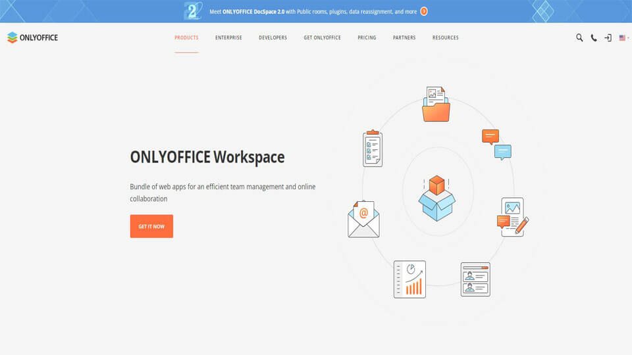
Task: Click the orange arrow in the banner
Action: pos(423,11)
